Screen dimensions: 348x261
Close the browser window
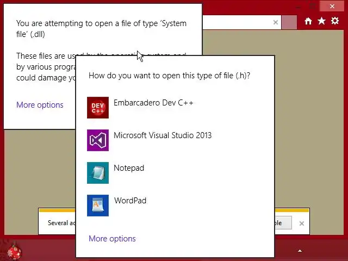tap(332, 6)
